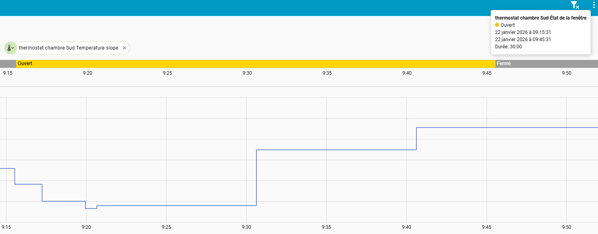This screenshot has height=234, width=598.
Task: Select the thermostat chambre Sud Temperature slope label
Action: 68,48
